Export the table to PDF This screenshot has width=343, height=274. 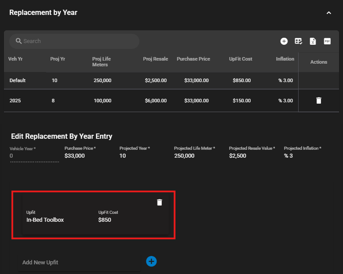click(x=327, y=41)
